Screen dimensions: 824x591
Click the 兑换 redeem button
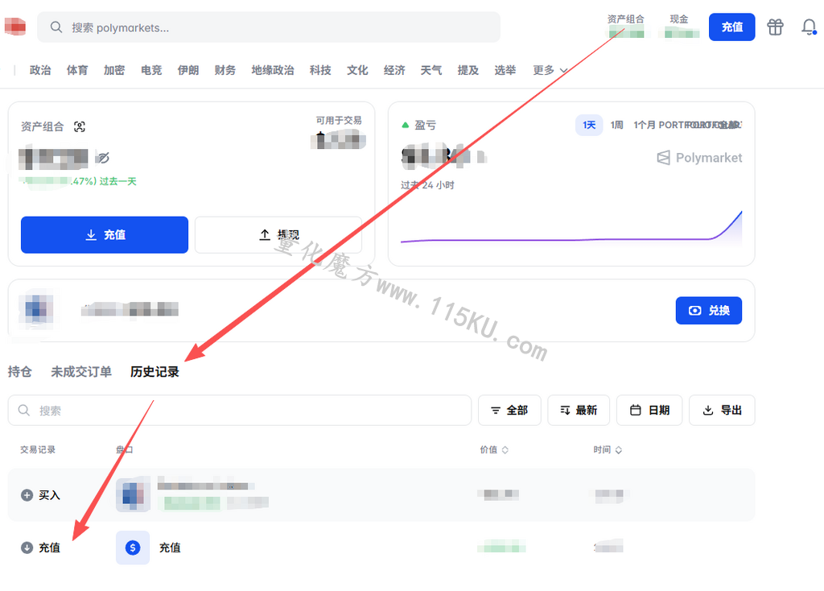pyautogui.click(x=708, y=311)
